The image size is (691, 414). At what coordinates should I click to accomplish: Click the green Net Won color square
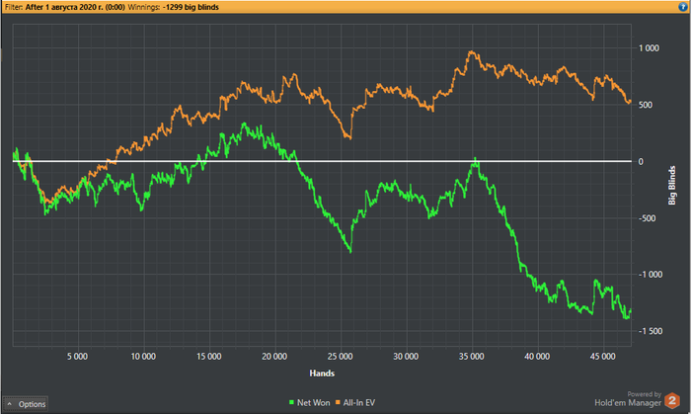click(291, 402)
